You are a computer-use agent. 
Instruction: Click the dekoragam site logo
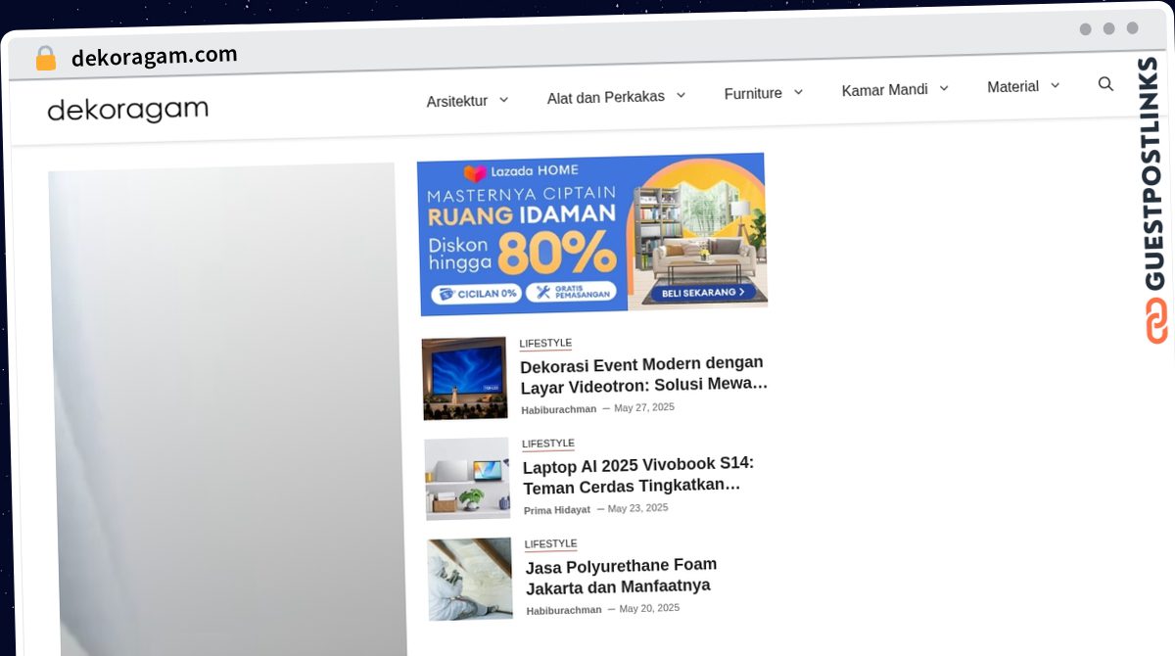point(128,110)
